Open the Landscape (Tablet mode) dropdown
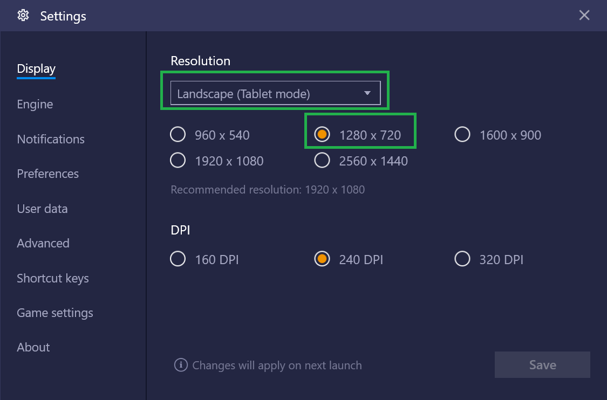The height and width of the screenshot is (400, 607). pos(275,93)
